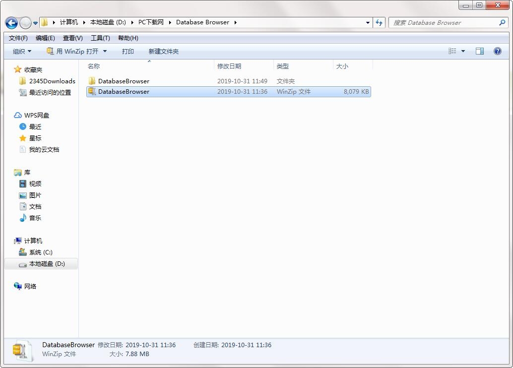The height and width of the screenshot is (368, 513).
Task: Click 8,079 KB size cell
Action: pyautogui.click(x=356, y=92)
